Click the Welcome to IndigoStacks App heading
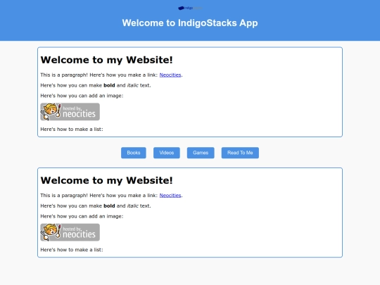 click(x=190, y=23)
